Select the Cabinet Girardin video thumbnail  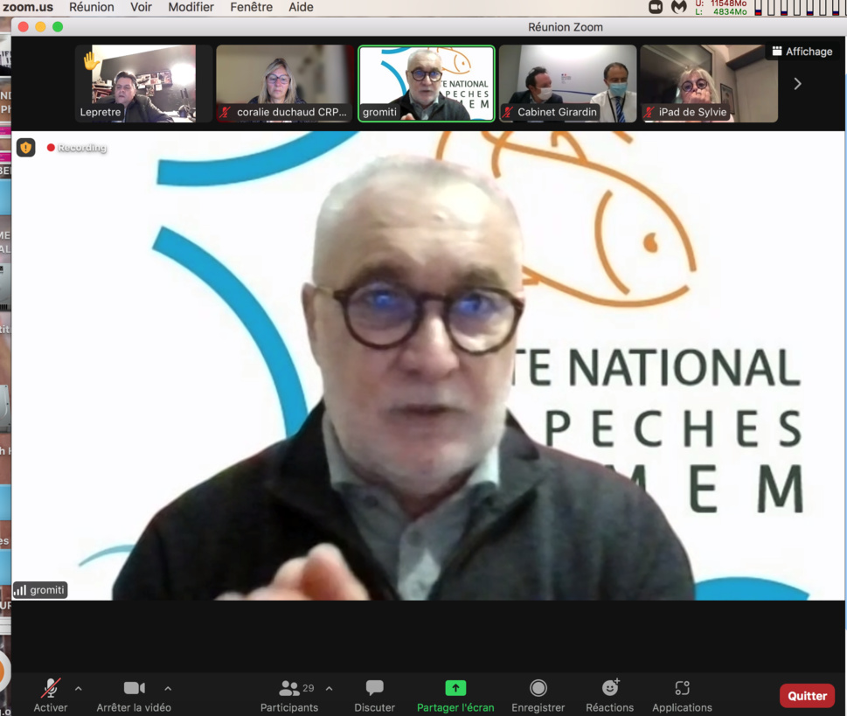(567, 84)
